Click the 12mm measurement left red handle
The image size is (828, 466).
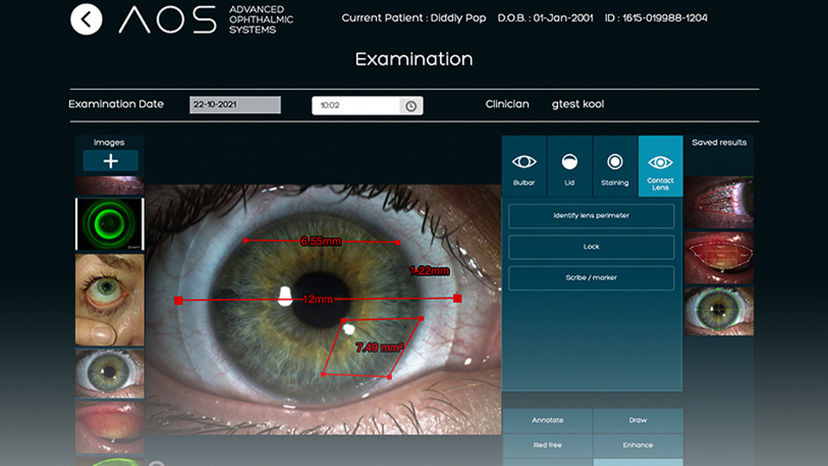click(179, 300)
